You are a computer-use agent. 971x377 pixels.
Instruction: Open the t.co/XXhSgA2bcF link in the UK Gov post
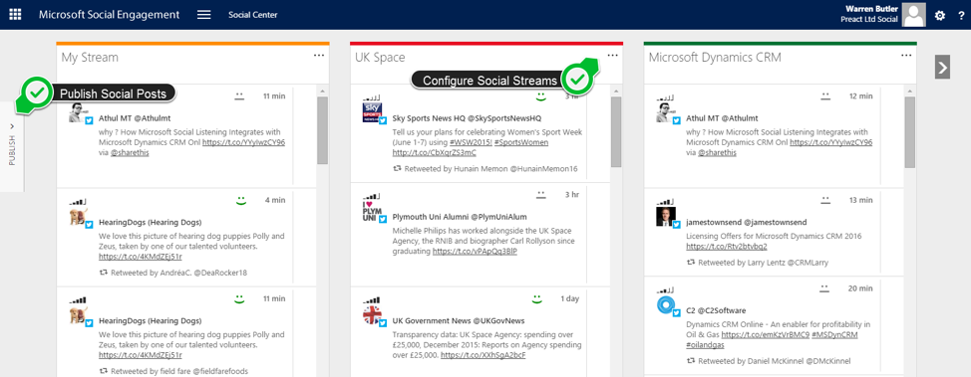[x=484, y=355]
